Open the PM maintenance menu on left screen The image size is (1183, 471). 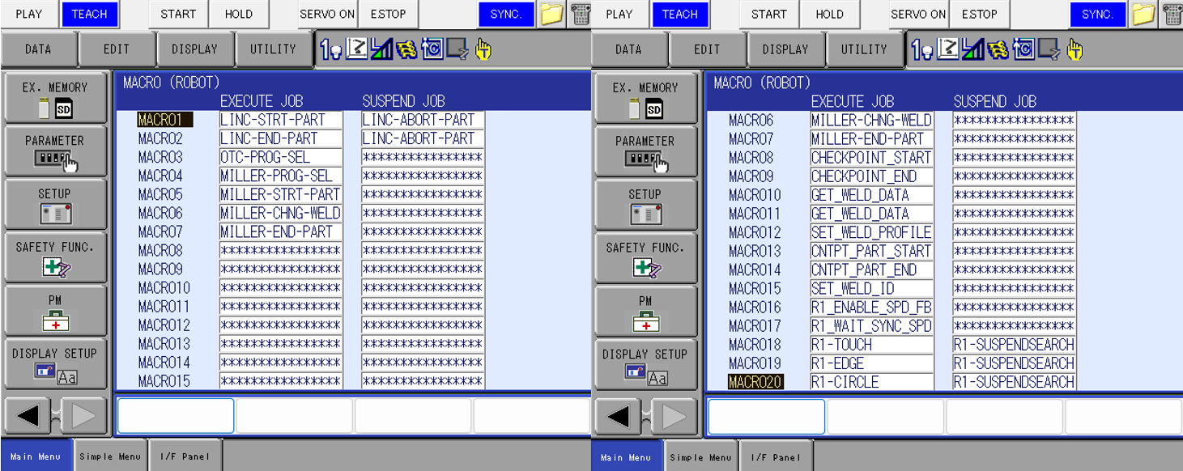tap(55, 311)
